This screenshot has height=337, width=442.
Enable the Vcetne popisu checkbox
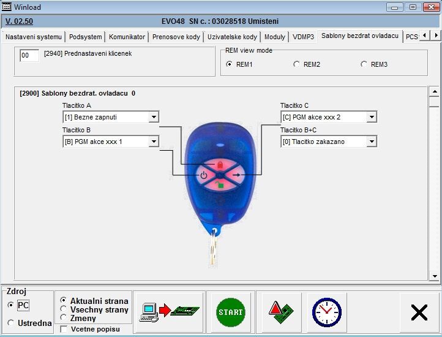[x=64, y=330]
